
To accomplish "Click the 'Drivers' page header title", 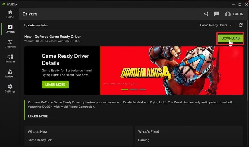I will 30,14.
